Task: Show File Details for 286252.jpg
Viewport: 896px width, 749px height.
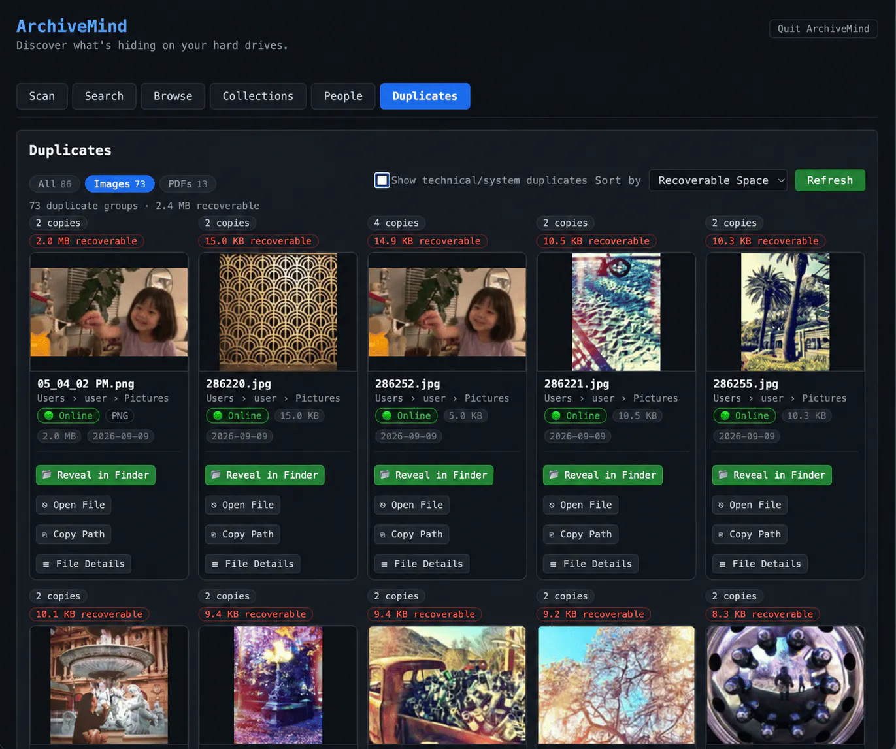Action: pos(422,564)
